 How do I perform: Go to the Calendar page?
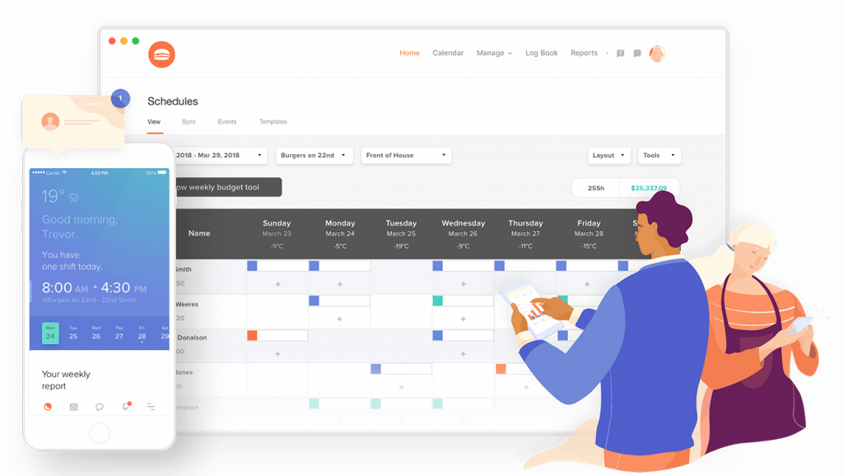pyautogui.click(x=448, y=54)
